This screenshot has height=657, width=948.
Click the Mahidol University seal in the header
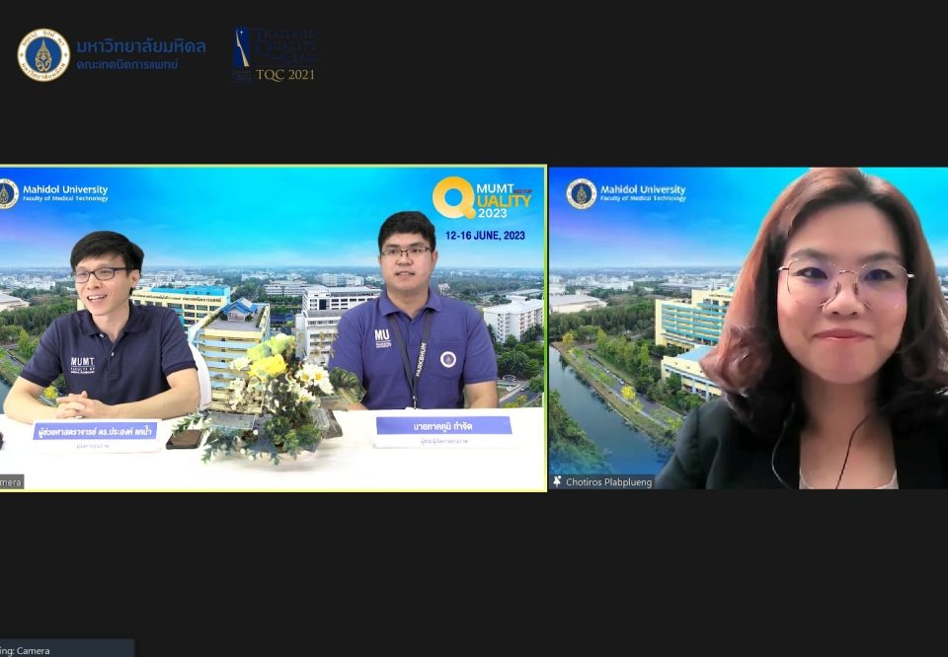pos(43,54)
